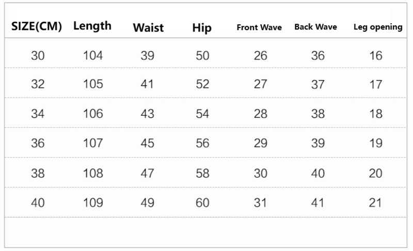Click the Length value 104
This screenshot has width=413, height=251.
coord(93,55)
